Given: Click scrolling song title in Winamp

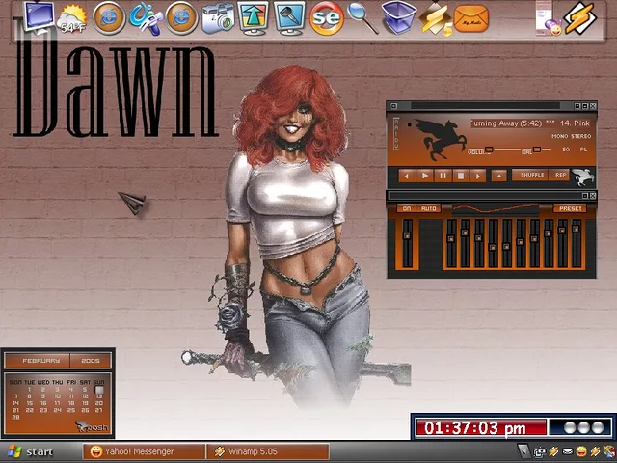Looking at the screenshot, I should pyautogui.click(x=530, y=123).
